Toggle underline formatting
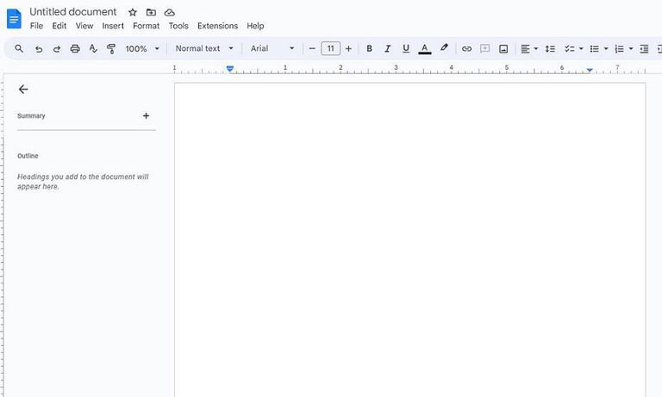Viewport: 662px width, 397px height. (x=406, y=48)
